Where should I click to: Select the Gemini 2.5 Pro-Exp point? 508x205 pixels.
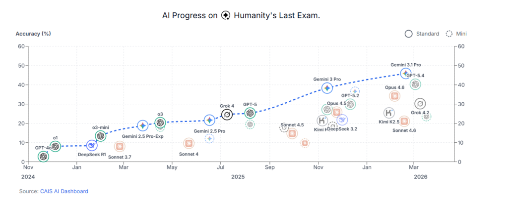tap(142, 126)
